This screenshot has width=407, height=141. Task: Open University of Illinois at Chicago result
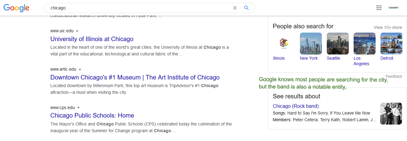click(x=92, y=39)
